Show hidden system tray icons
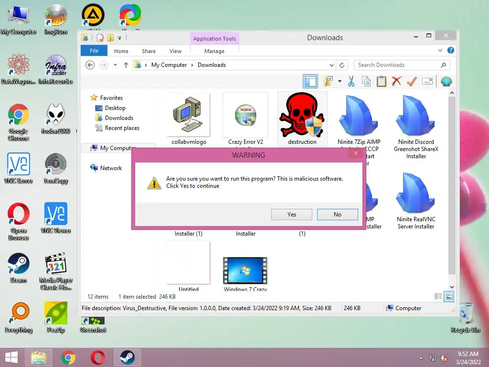Screen dimensions: 489x367 [x=421, y=357]
